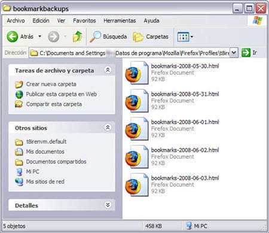Open Mis documentos link
The image size is (269, 233).
[x=45, y=152]
